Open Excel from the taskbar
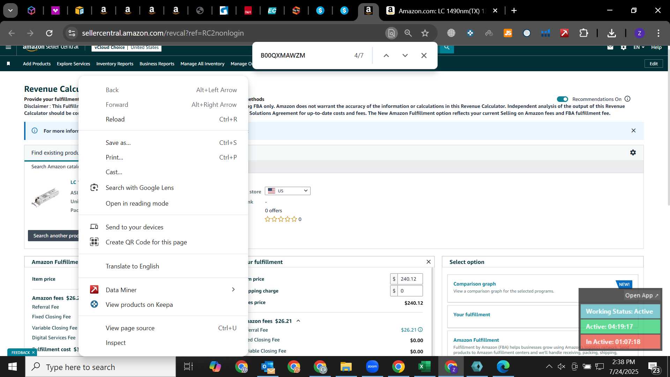The width and height of the screenshot is (670, 377). pyautogui.click(x=424, y=367)
